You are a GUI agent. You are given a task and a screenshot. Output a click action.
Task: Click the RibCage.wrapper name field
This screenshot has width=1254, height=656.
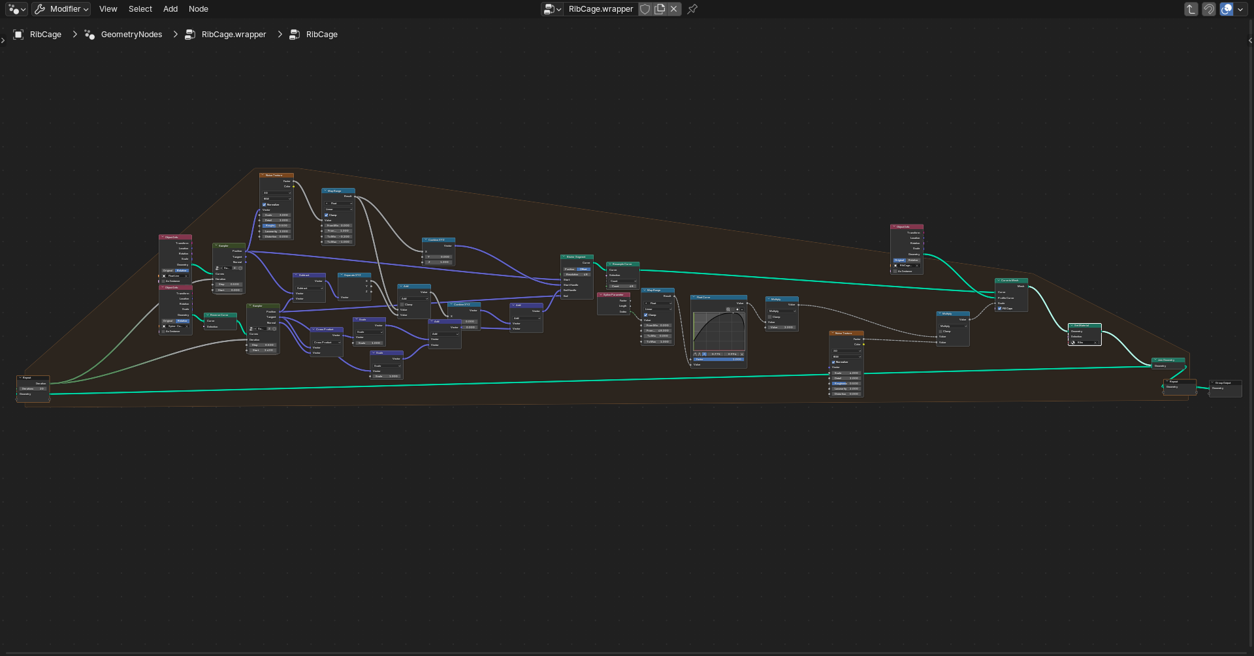(600, 9)
